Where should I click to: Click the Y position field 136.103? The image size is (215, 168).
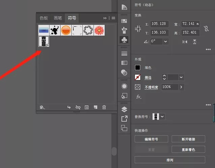click(159, 33)
